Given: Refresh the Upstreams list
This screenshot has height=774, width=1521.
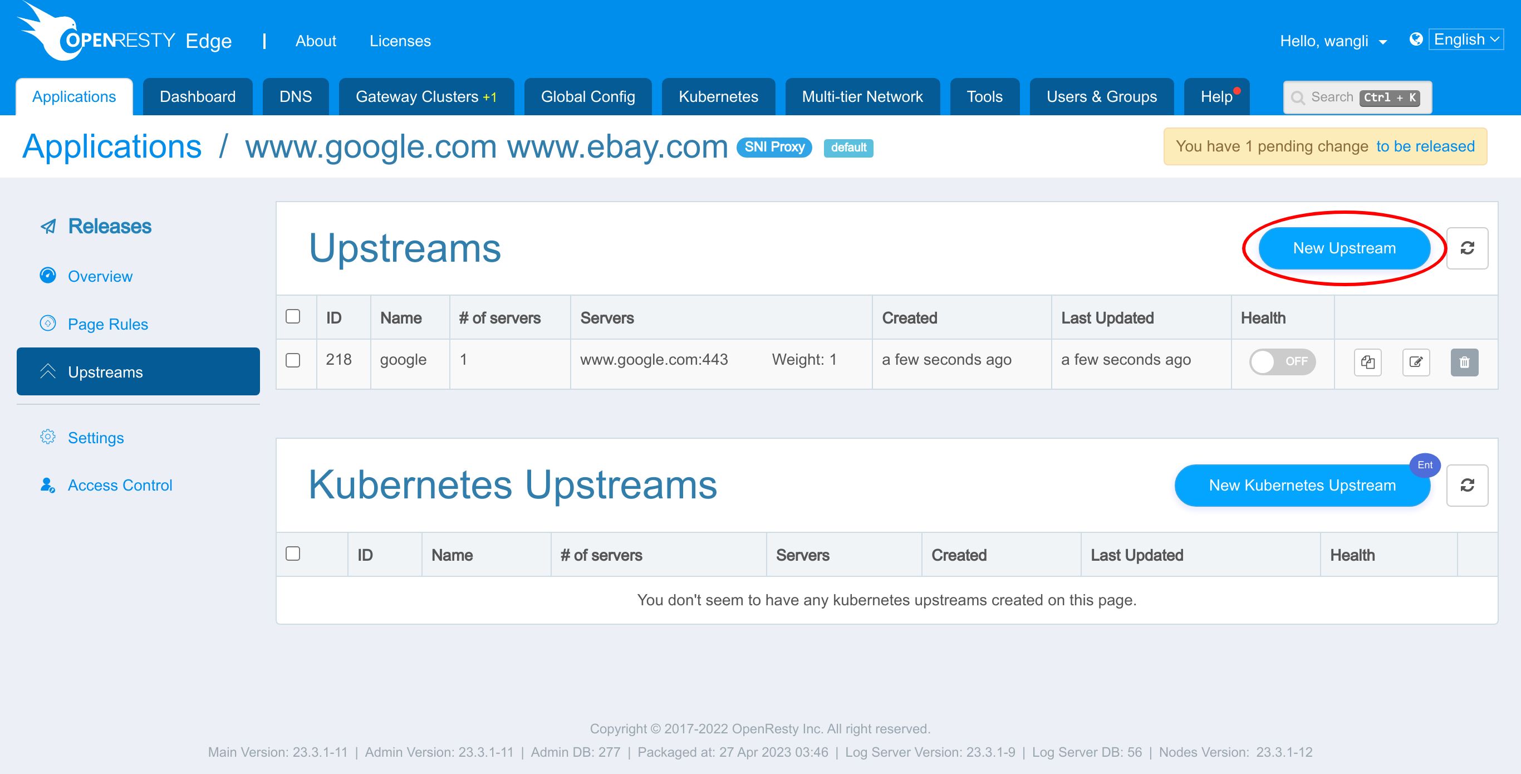Looking at the screenshot, I should (1466, 248).
